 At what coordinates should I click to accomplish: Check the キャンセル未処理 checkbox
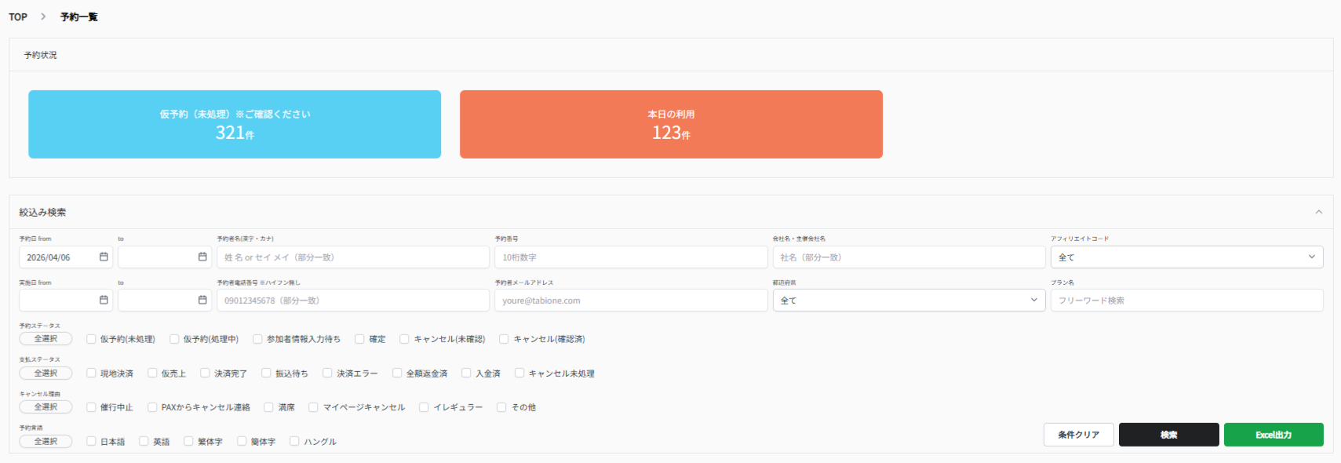(x=519, y=374)
